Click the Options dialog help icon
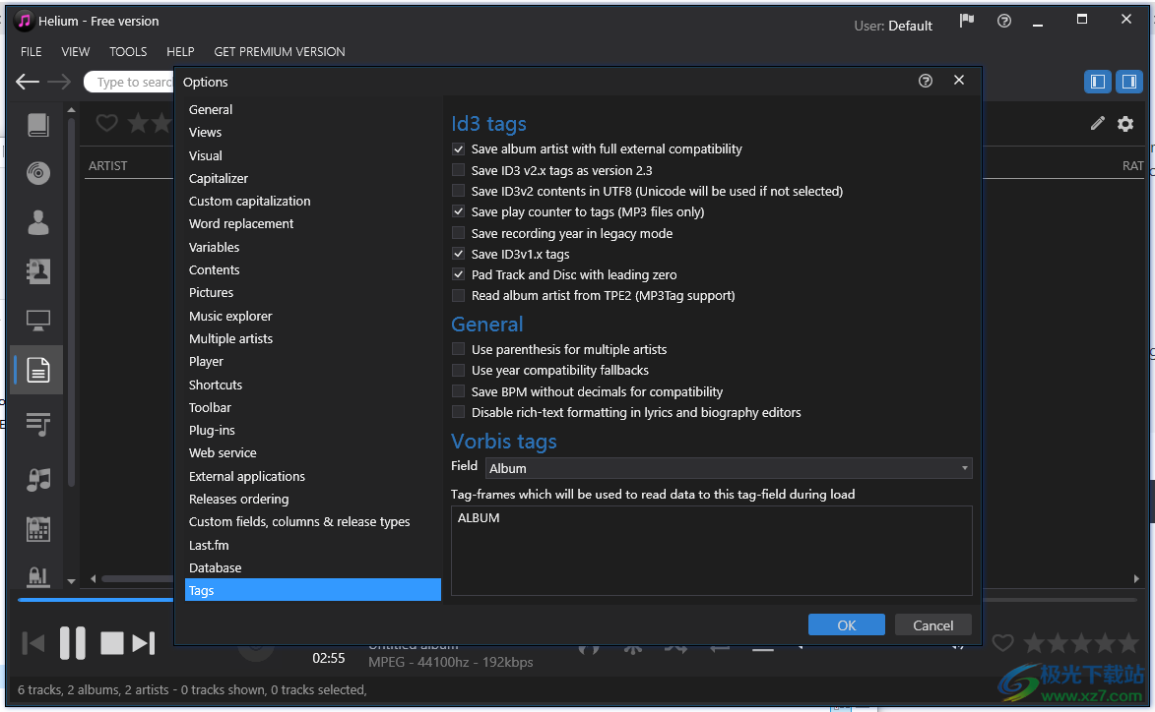This screenshot has height=712, width=1155. click(925, 81)
